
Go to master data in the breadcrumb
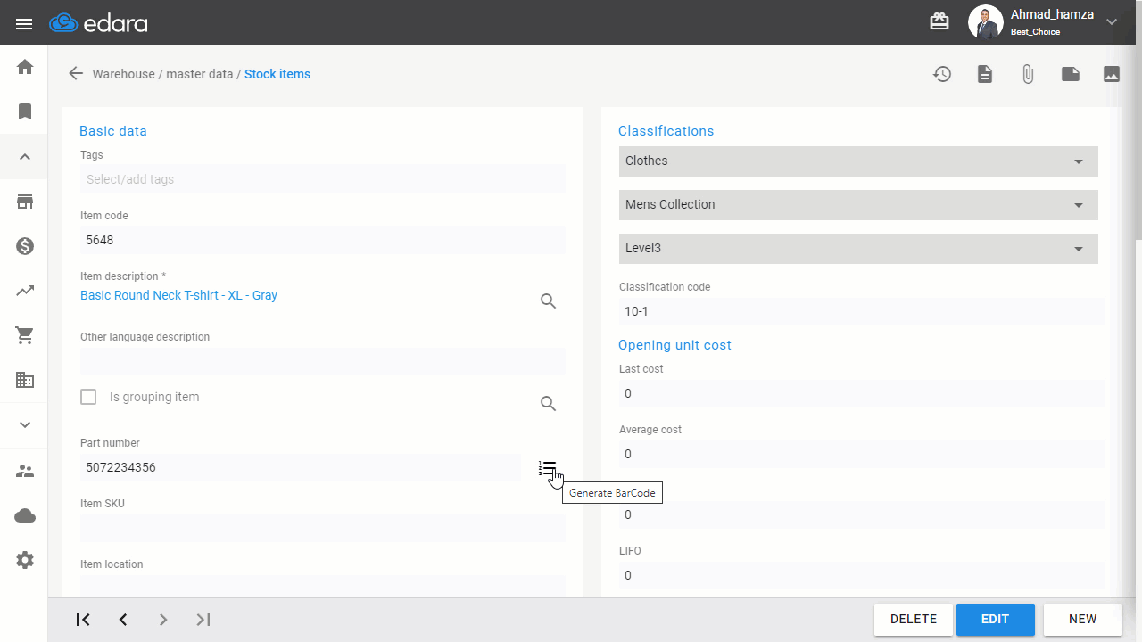(200, 74)
